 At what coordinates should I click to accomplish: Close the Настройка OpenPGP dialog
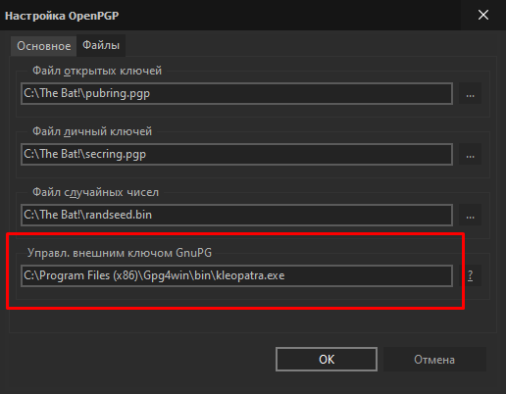click(483, 15)
